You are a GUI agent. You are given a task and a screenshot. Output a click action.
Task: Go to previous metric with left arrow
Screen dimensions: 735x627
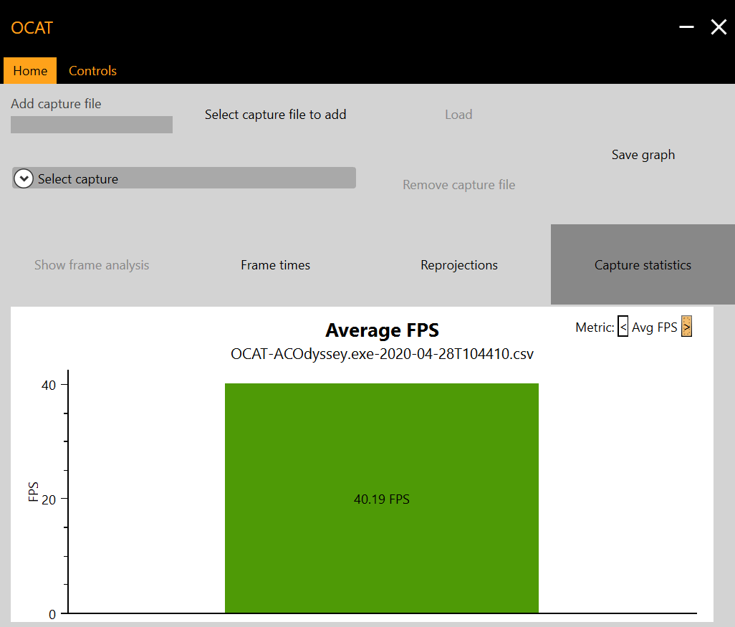click(623, 327)
